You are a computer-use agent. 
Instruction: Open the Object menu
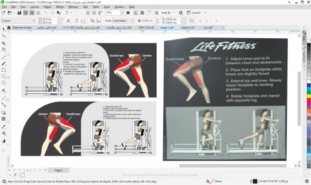pos(47,7)
